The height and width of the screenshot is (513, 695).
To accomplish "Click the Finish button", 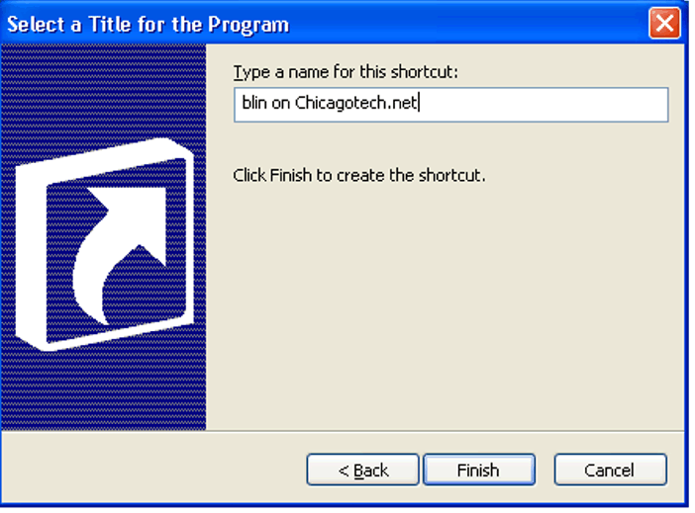I will click(x=479, y=470).
